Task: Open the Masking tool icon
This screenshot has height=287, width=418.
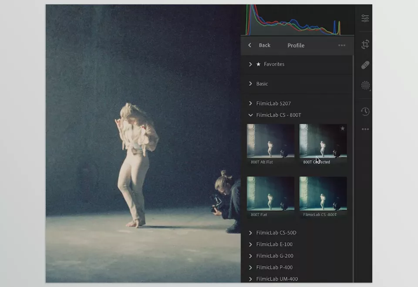Action: [x=365, y=85]
